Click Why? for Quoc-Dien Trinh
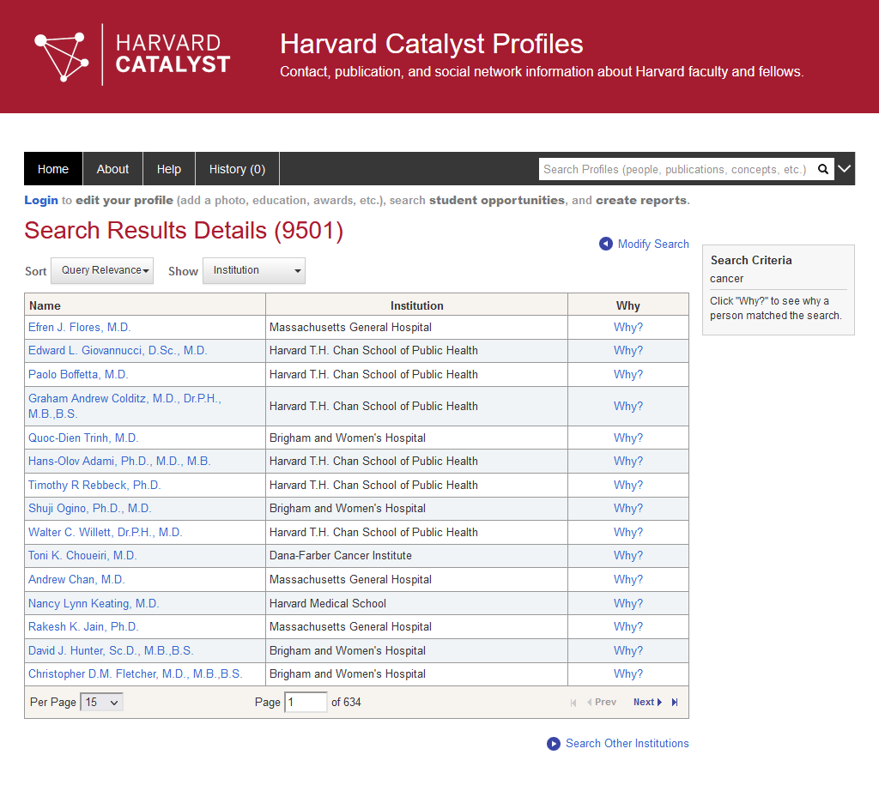Image resolution: width=879 pixels, height=797 pixels. (x=628, y=438)
